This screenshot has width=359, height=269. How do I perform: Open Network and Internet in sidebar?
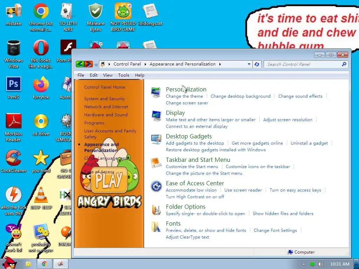point(106,107)
